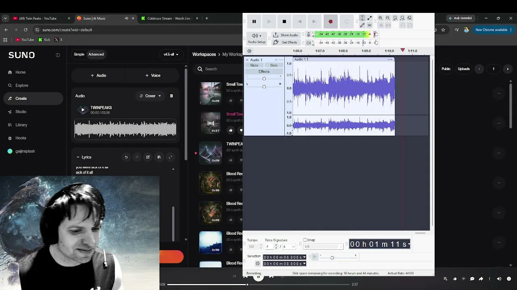Solo the Audio 1 track
Image resolution: width=517 pixels, height=290 pixels.
click(x=274, y=65)
